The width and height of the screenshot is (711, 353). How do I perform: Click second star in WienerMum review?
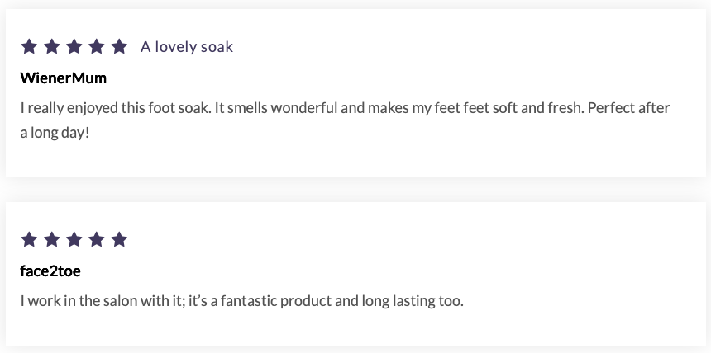(x=51, y=47)
